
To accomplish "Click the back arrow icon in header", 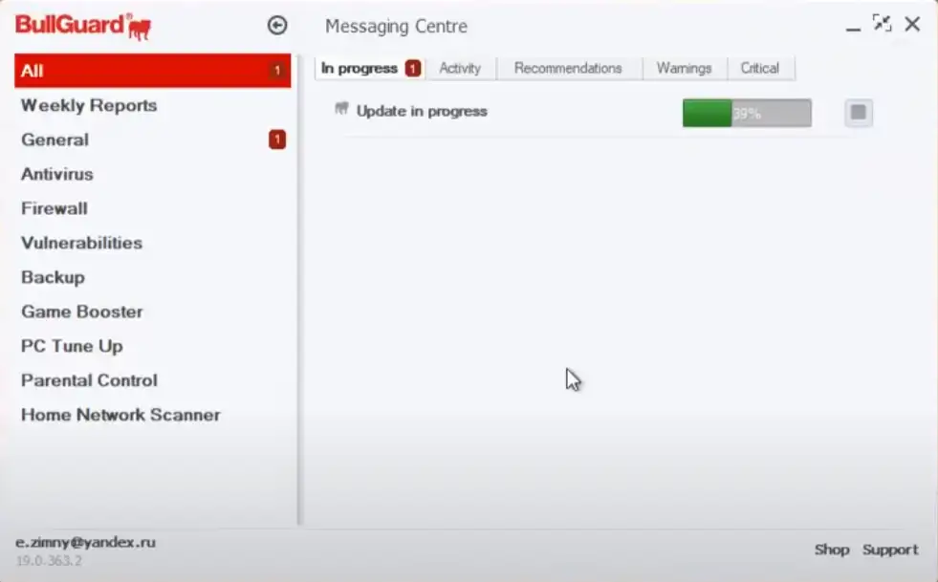I will tap(277, 26).
